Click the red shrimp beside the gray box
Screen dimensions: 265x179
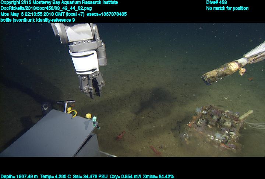click(x=121, y=136)
